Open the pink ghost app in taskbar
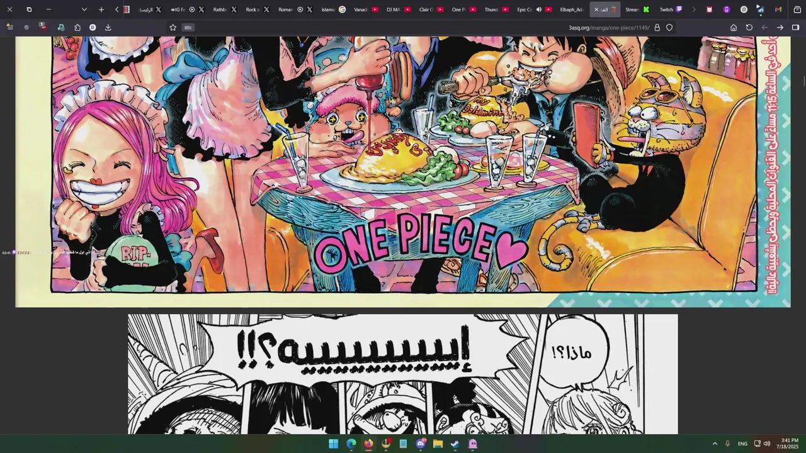 pyautogui.click(x=473, y=444)
